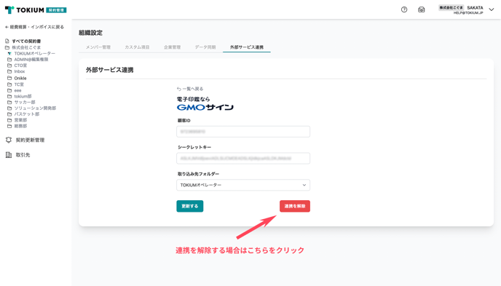Click the folder icon beside ソリューション開発部
This screenshot has height=286, width=501.
click(9, 108)
